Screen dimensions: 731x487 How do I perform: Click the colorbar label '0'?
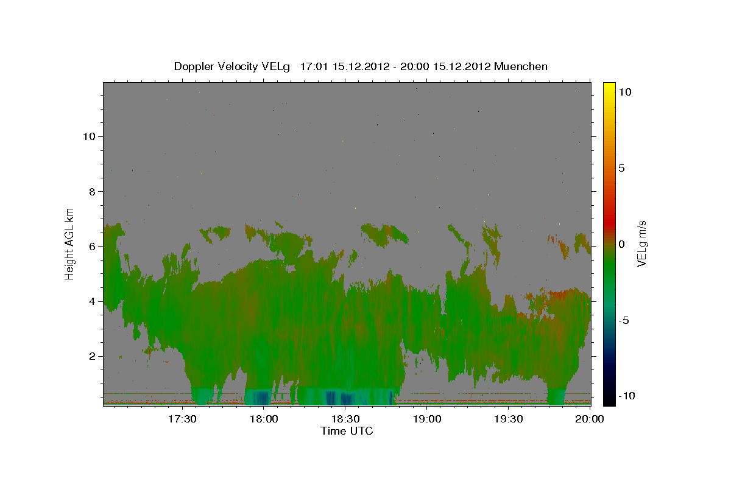pos(621,244)
